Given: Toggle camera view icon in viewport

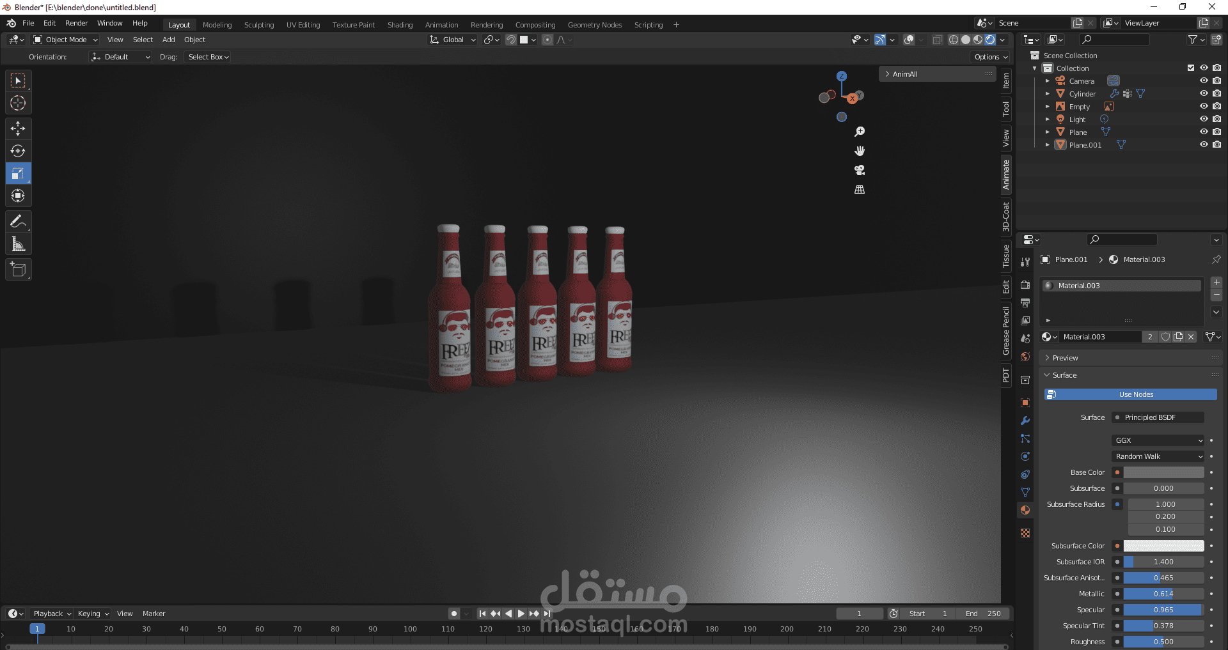Looking at the screenshot, I should tap(860, 170).
